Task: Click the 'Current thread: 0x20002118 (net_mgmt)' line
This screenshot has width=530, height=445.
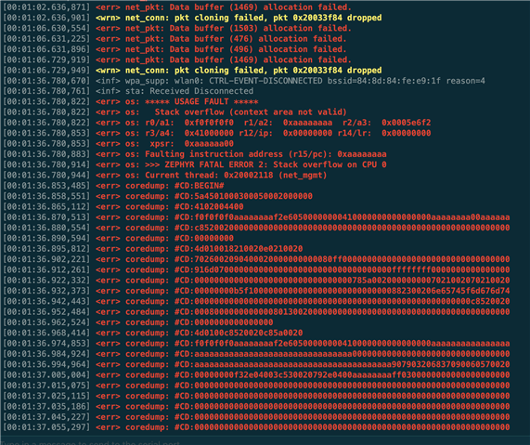Action: click(165, 176)
